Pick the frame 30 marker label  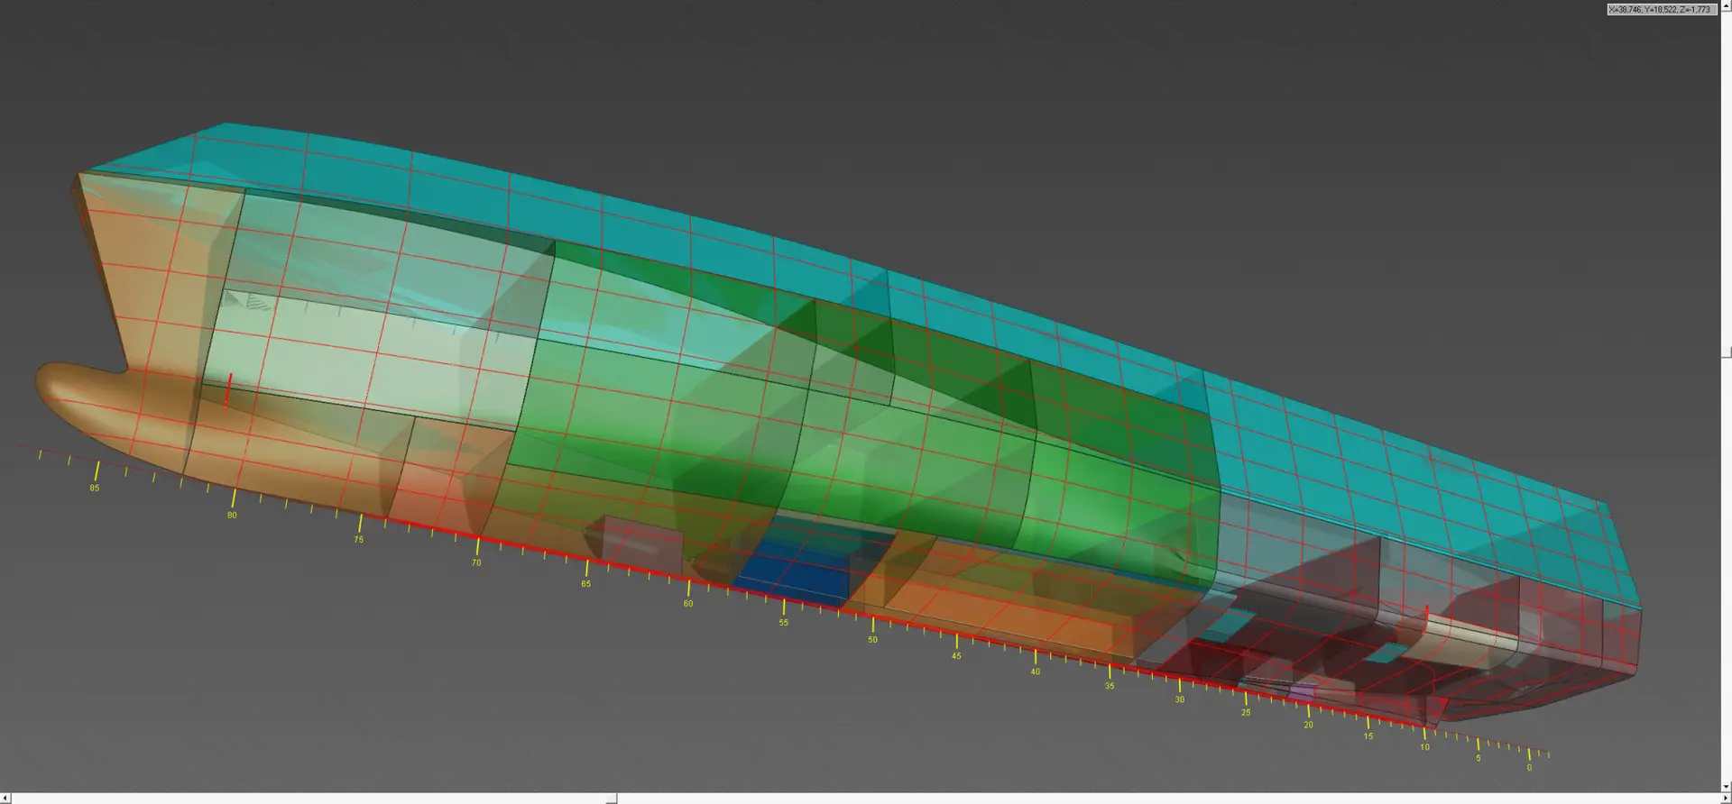click(x=1179, y=699)
